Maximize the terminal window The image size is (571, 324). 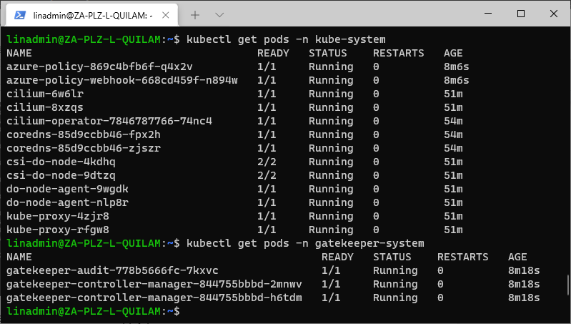(x=521, y=14)
